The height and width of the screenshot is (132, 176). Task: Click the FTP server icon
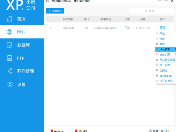10,58
